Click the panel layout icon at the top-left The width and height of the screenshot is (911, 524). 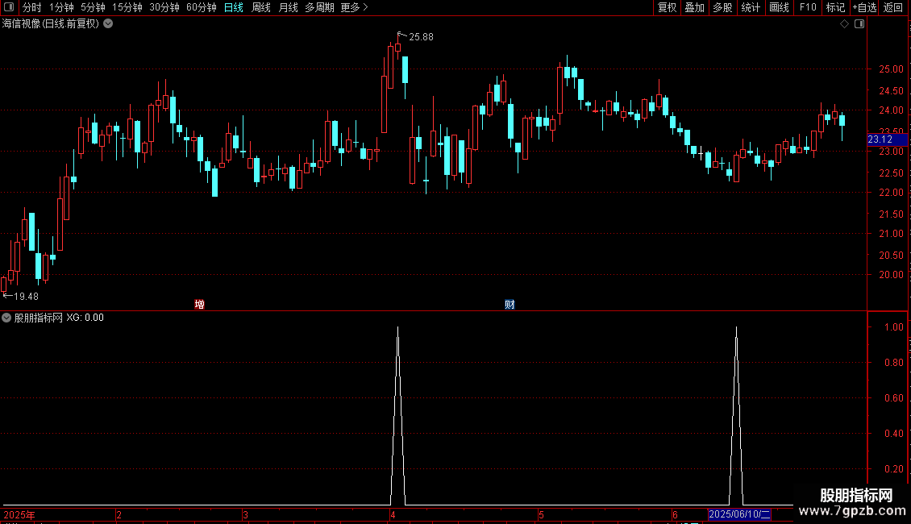[9, 7]
